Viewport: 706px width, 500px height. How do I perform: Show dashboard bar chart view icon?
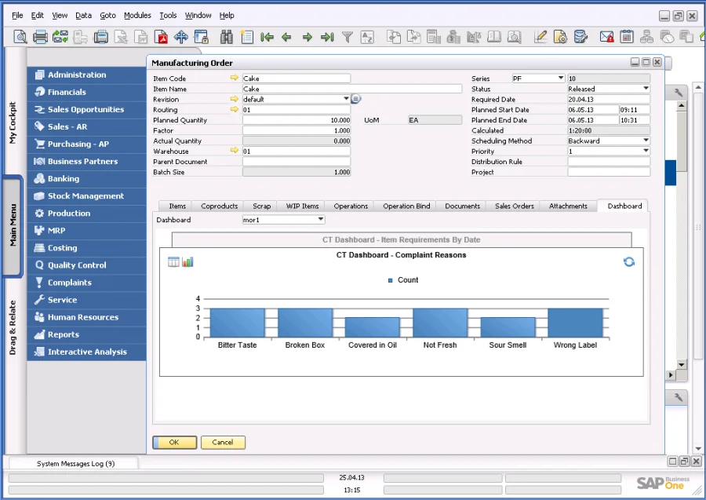click(x=187, y=261)
